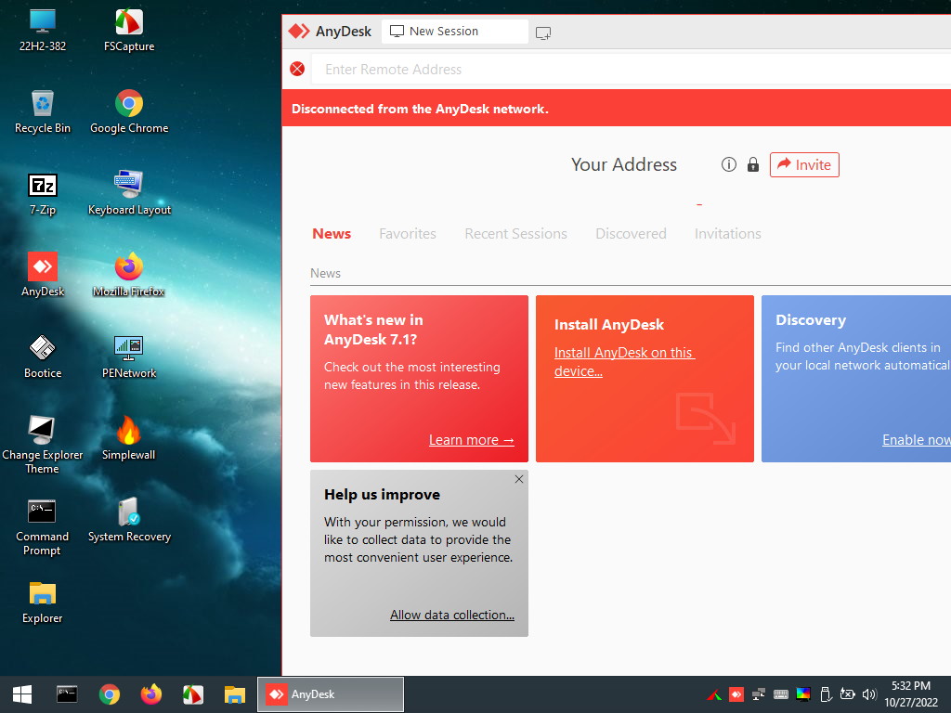Open the Invitations tab
Viewport: 951px width, 713px height.
tap(728, 233)
